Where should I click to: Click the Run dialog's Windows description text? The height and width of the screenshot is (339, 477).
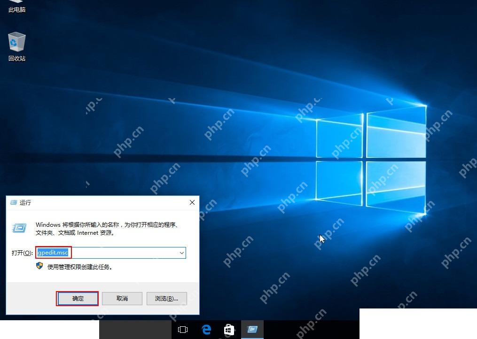point(108,229)
